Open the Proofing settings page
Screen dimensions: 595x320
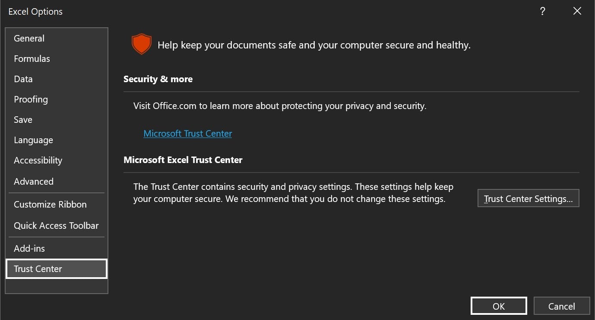(31, 99)
